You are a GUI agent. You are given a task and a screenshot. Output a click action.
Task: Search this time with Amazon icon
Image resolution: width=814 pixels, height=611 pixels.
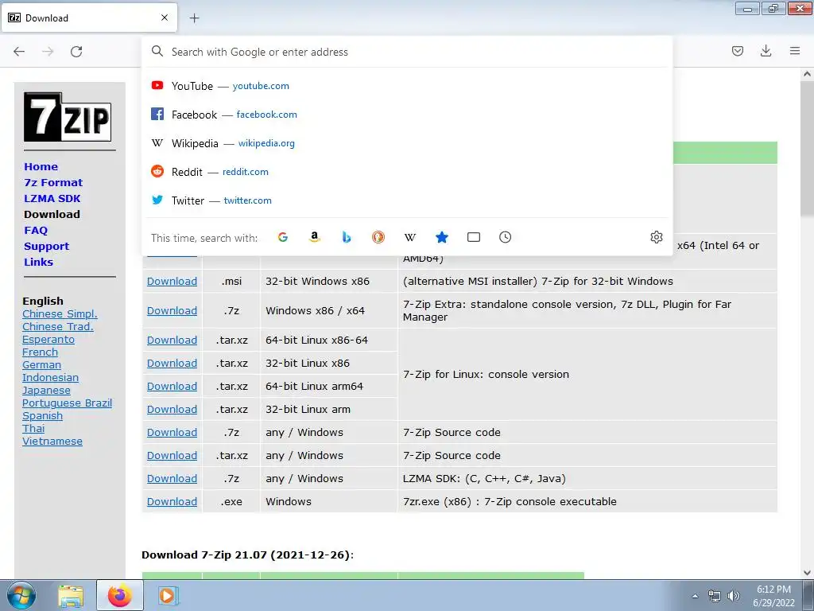coord(315,237)
